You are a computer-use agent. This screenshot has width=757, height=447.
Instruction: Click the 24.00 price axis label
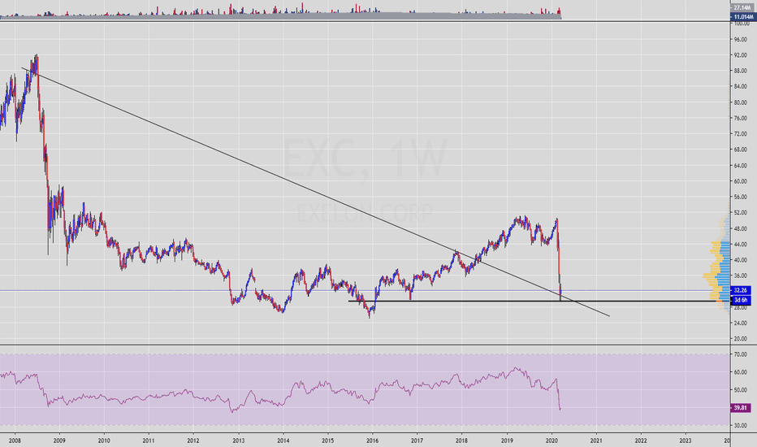[741, 323]
